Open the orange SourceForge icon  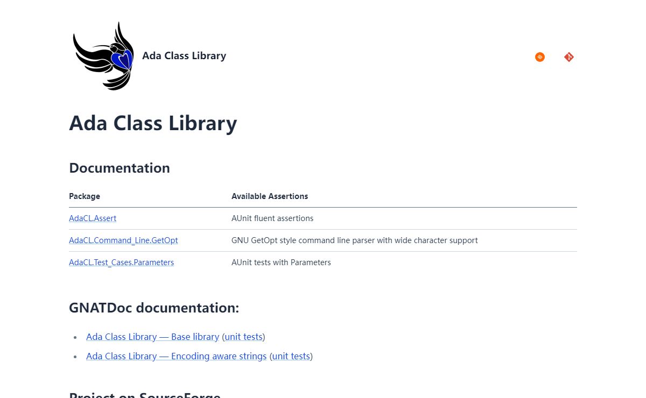(x=540, y=57)
